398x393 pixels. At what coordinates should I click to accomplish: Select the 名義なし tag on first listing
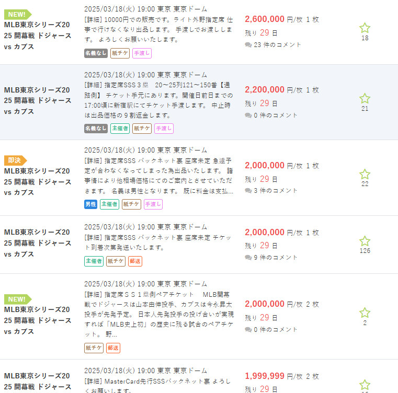pos(96,53)
